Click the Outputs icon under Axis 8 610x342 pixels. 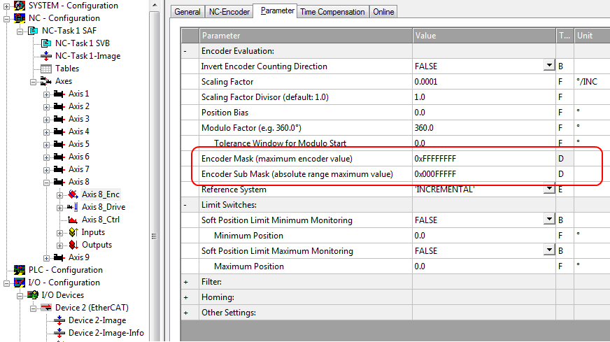pyautogui.click(x=73, y=245)
